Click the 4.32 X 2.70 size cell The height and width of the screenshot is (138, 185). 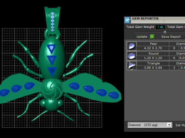click(153, 48)
